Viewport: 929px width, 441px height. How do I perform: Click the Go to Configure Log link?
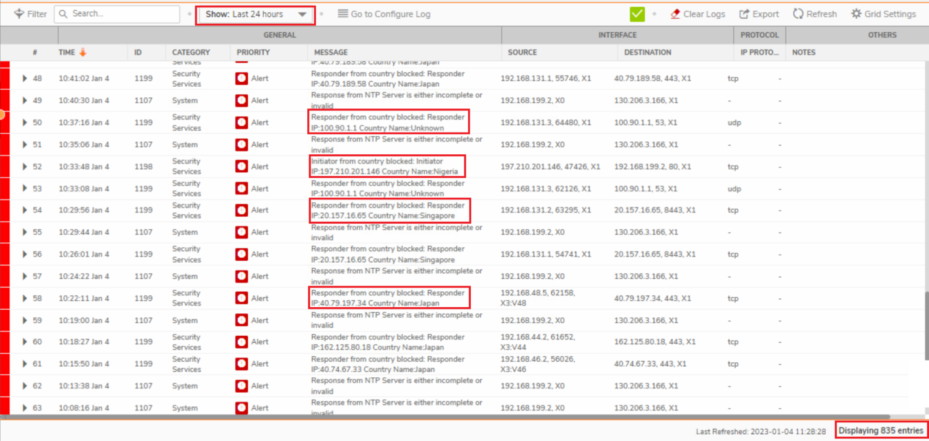tap(384, 14)
